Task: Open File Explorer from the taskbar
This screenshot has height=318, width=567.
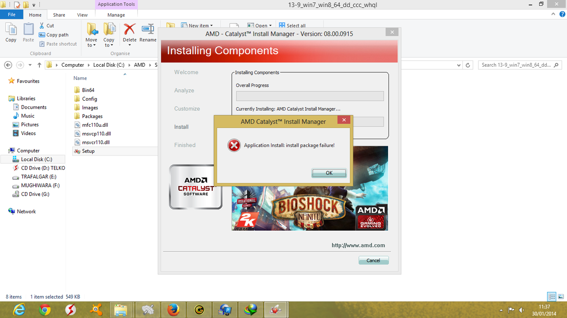Action: pyautogui.click(x=121, y=310)
